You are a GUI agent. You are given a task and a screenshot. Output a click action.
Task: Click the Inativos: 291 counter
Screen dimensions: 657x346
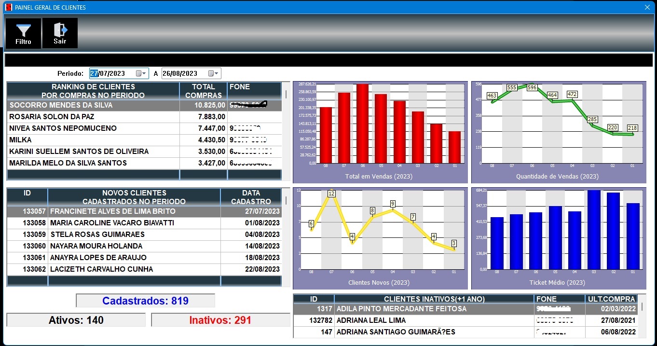click(220, 320)
